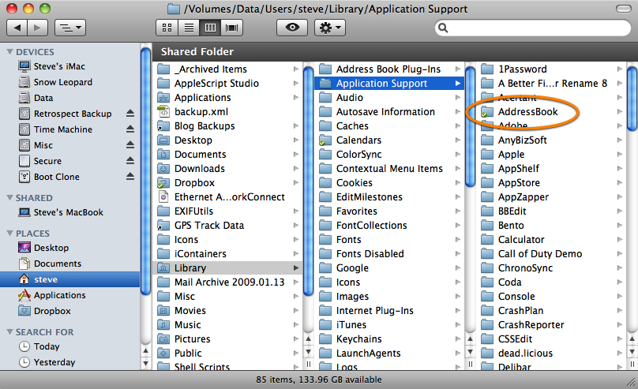The image size is (638, 389).
Task: Switch to column view
Action: pyautogui.click(x=210, y=28)
